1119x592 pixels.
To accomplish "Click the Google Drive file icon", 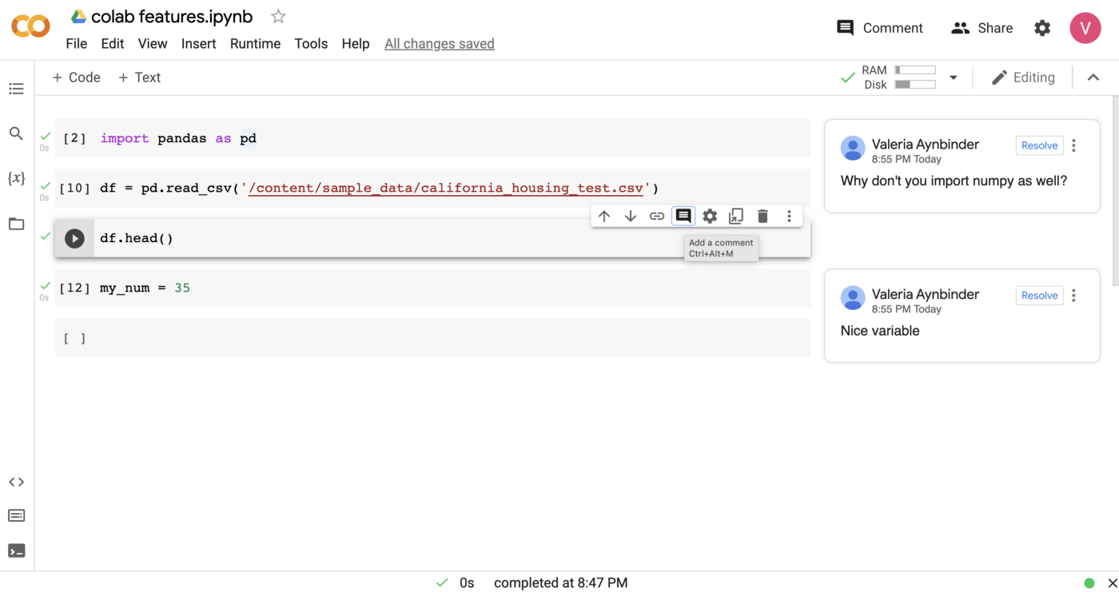I will point(78,17).
